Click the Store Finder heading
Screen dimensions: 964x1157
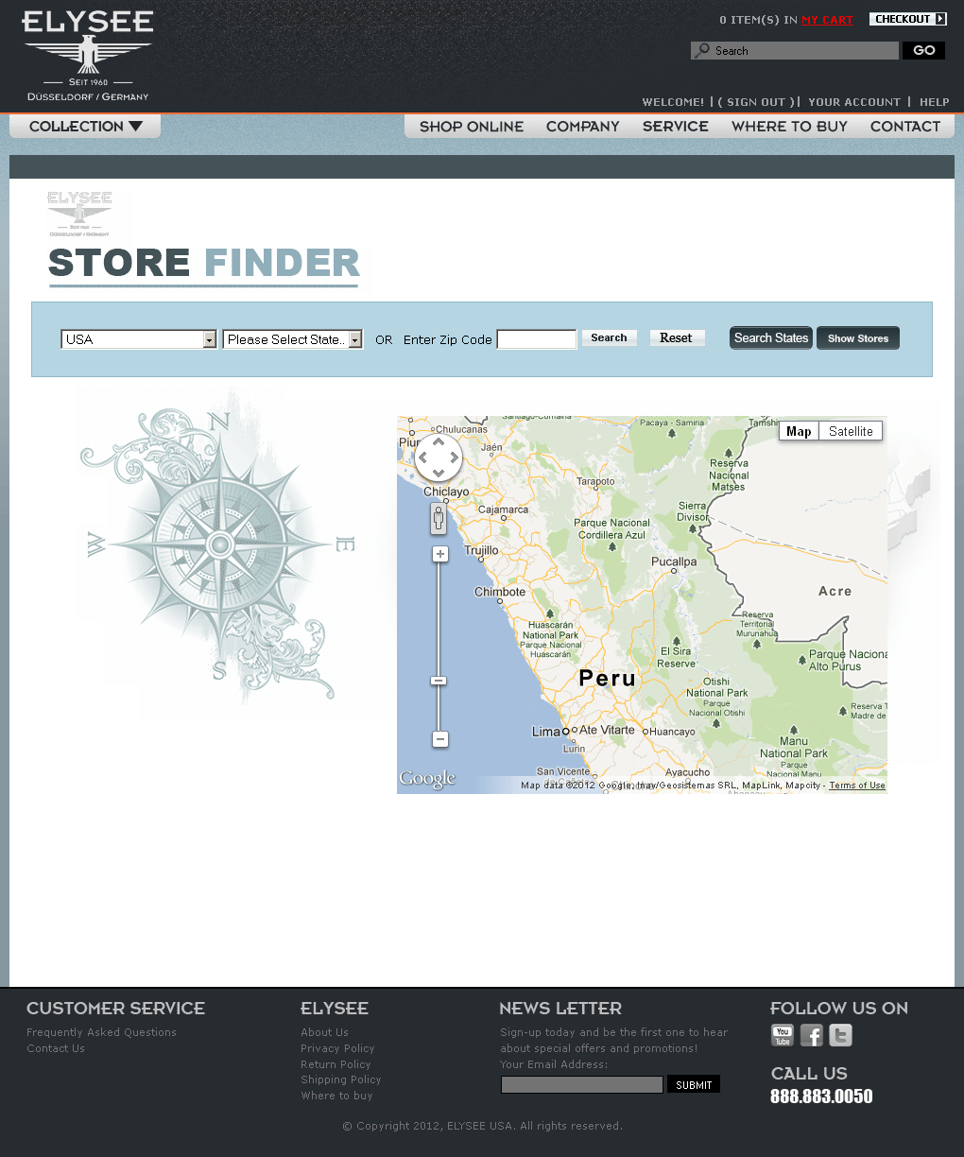coord(204,263)
